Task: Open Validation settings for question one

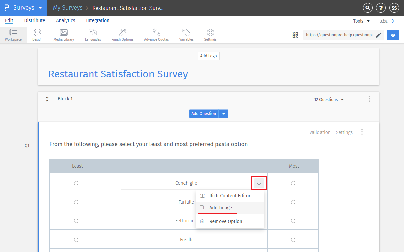Action: click(x=320, y=132)
